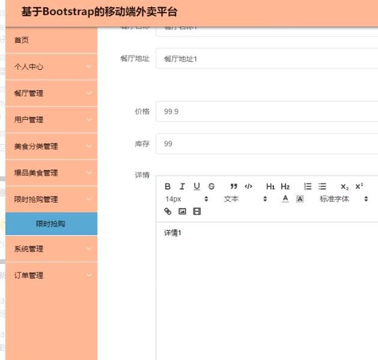
Task: Click the 详情 field label
Action: pos(142,175)
